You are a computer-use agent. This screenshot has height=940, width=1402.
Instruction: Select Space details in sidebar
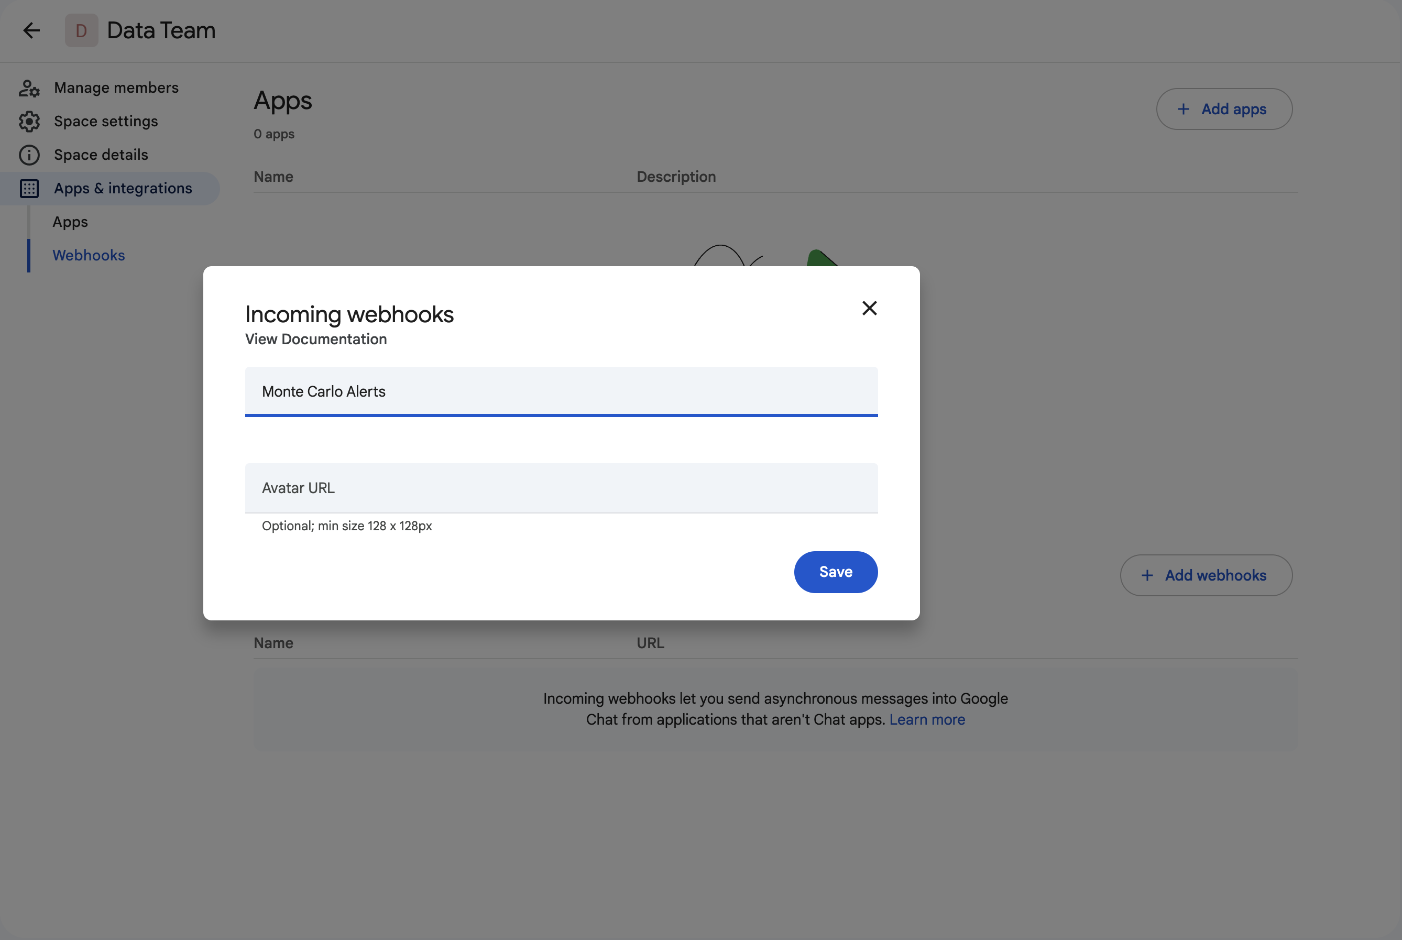tap(101, 155)
